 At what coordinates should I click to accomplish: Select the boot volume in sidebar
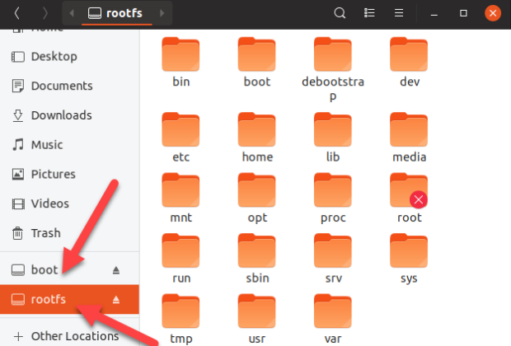[x=69, y=270]
